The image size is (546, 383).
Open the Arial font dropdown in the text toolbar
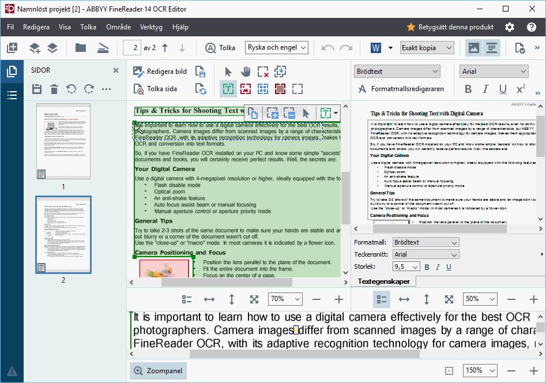(x=494, y=72)
